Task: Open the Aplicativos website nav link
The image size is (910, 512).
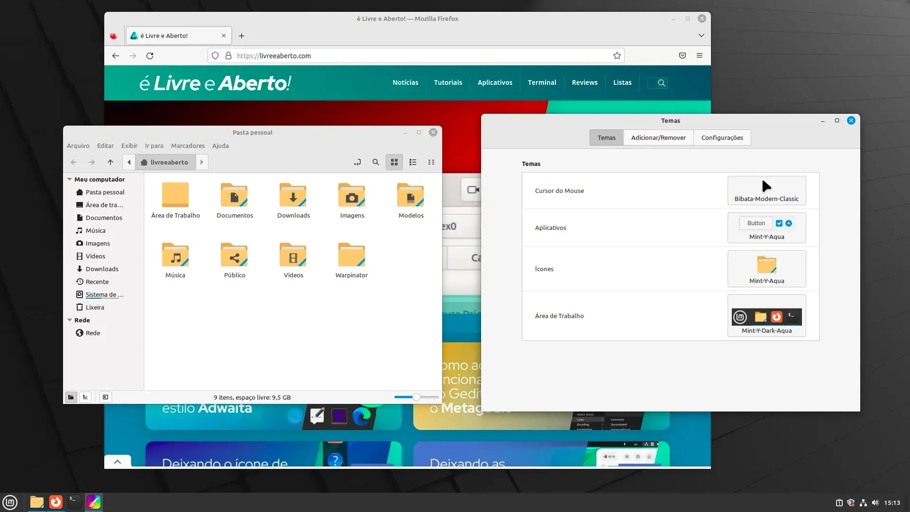Action: tap(495, 83)
